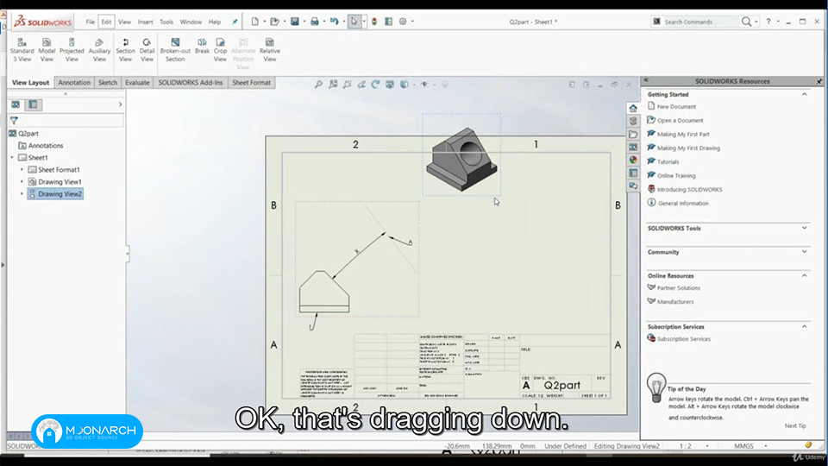
Task: Open the File menu
Action: pyautogui.click(x=91, y=22)
